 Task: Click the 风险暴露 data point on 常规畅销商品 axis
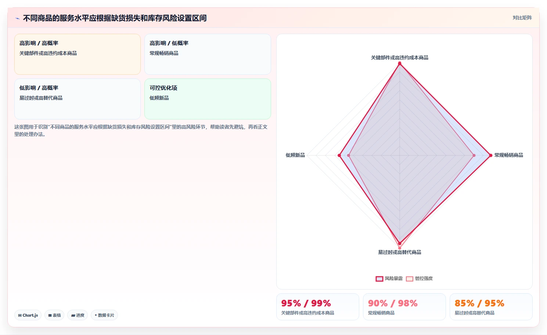pyautogui.click(x=490, y=155)
